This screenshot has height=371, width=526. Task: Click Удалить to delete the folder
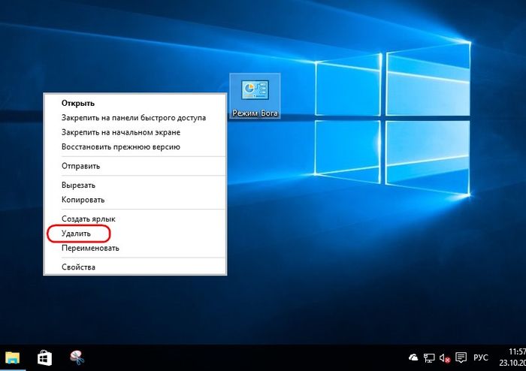77,234
